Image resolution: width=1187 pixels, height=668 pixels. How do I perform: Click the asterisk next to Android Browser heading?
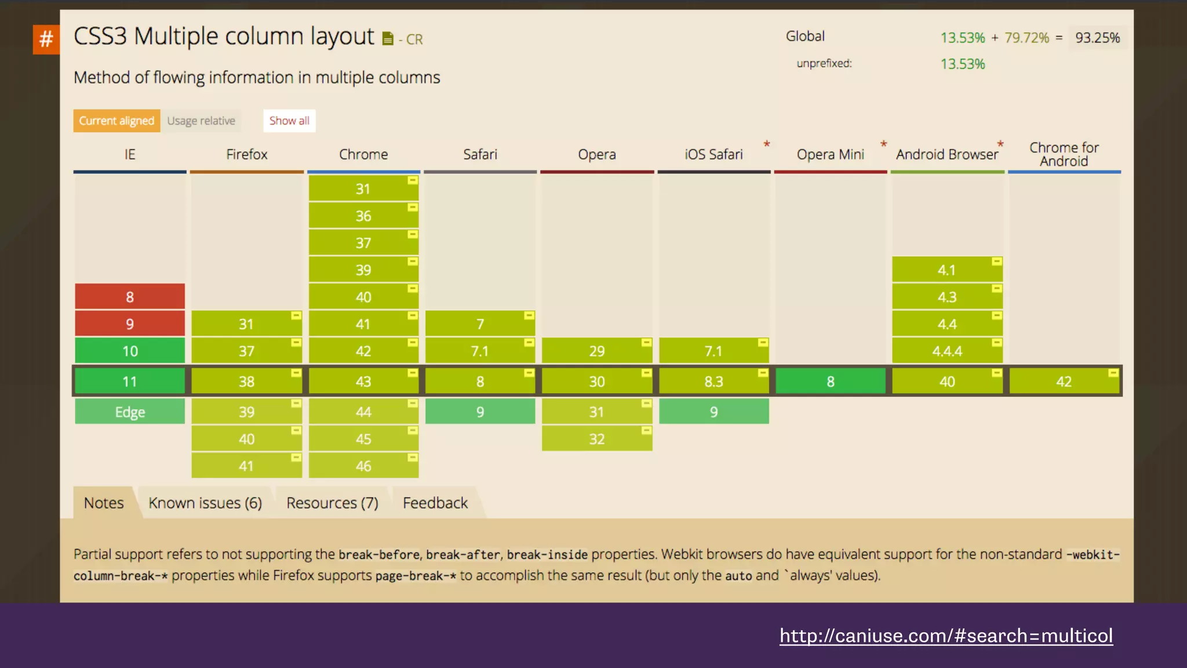click(1000, 143)
